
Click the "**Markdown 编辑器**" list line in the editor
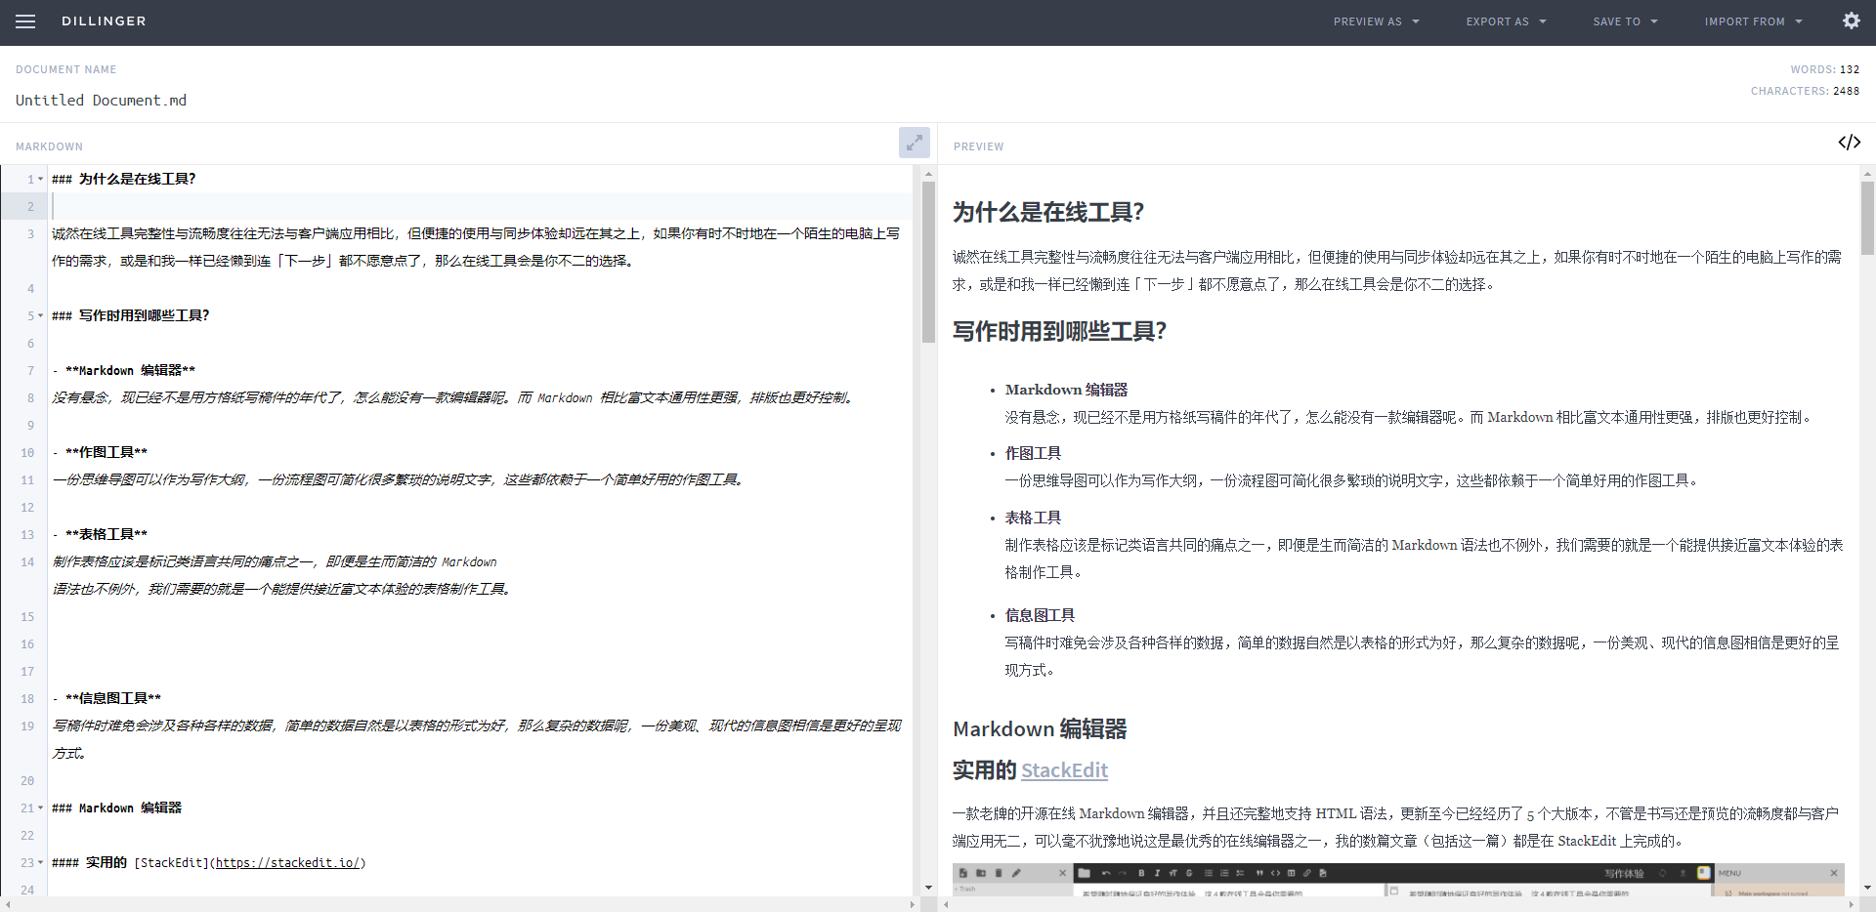(x=124, y=370)
